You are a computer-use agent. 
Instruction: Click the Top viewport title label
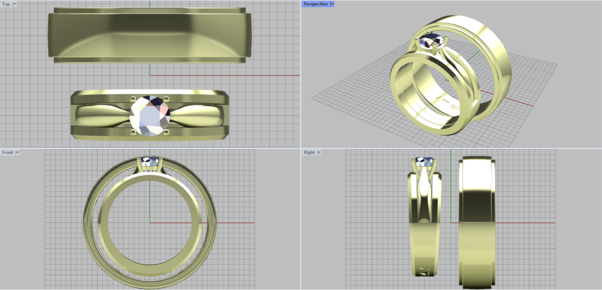6,4
